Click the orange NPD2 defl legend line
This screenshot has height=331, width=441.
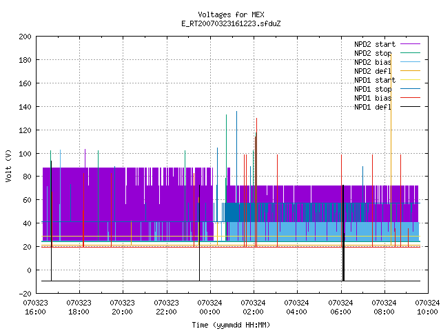pyautogui.click(x=411, y=71)
